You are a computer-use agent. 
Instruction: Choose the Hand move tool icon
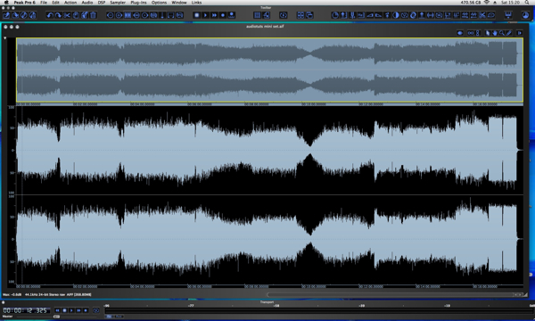point(495,33)
